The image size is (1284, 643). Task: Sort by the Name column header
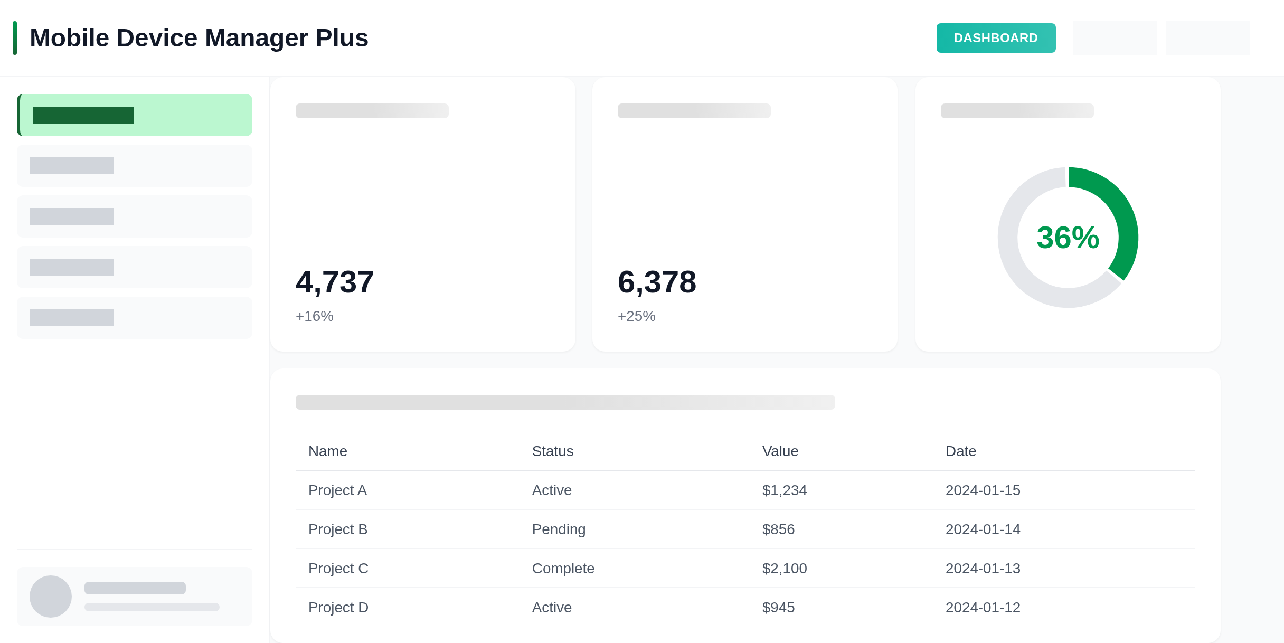[x=327, y=451]
